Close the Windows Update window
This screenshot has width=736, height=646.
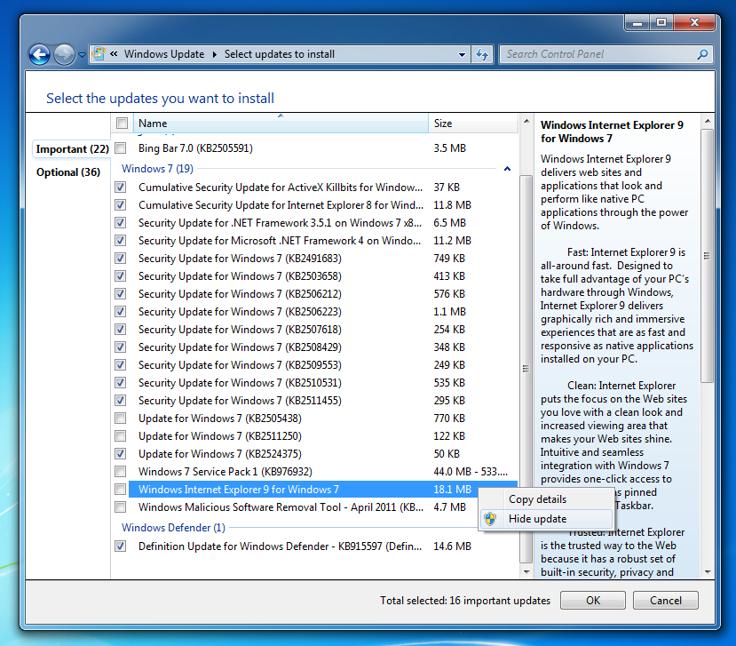coord(694,22)
